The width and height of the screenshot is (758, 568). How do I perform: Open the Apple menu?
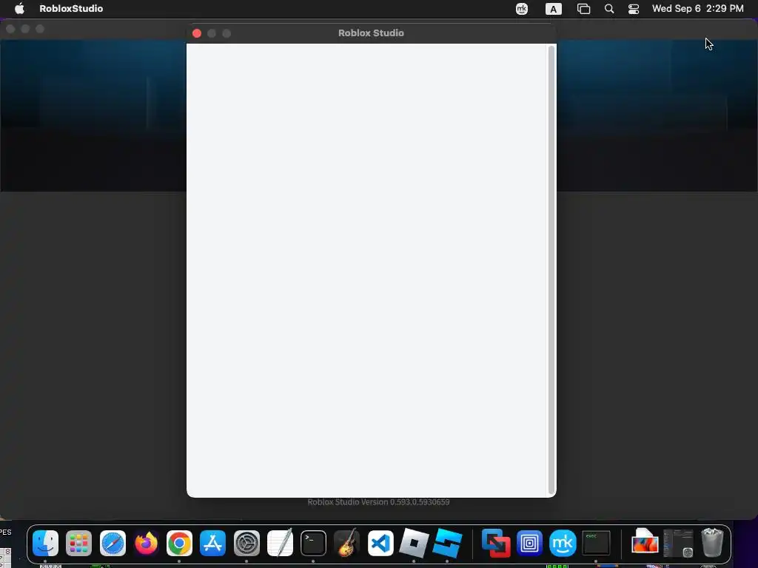(x=19, y=8)
